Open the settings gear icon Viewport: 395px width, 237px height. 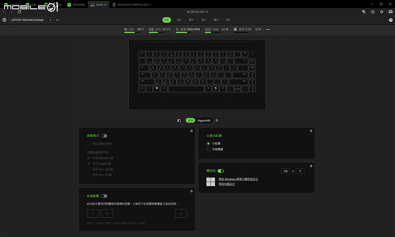[x=382, y=12]
